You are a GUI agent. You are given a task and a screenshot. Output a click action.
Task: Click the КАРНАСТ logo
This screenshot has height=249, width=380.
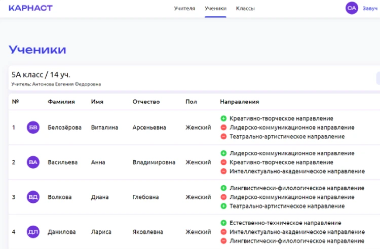[x=30, y=8]
